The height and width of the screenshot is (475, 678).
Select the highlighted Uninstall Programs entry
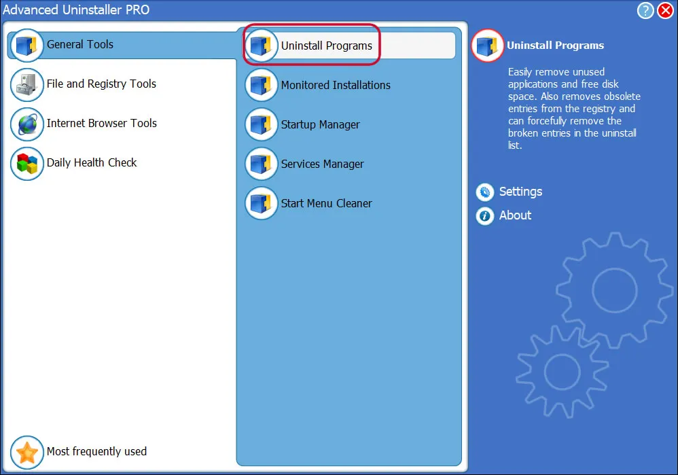click(311, 45)
